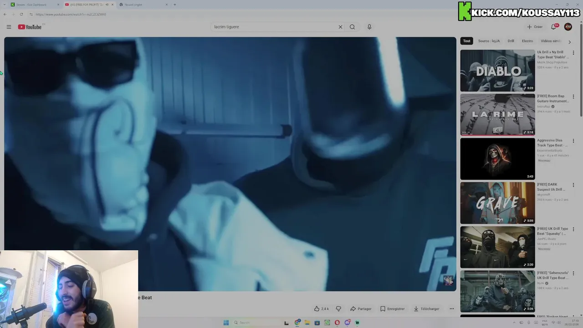Open more actions three-dot menu below video

click(452, 309)
